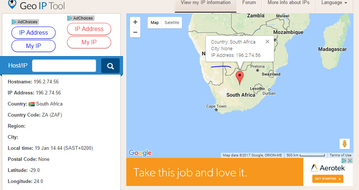359x190 pixels.
Task: Click Durban label on the map
Action: [269, 93]
